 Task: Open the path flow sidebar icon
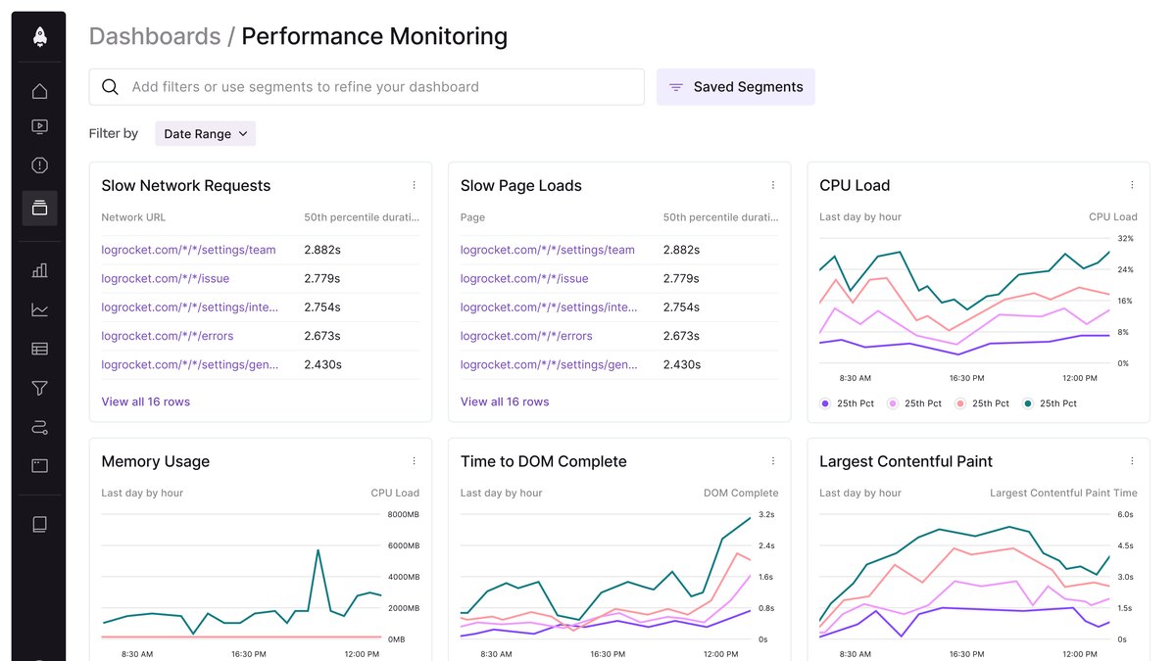pos(39,427)
